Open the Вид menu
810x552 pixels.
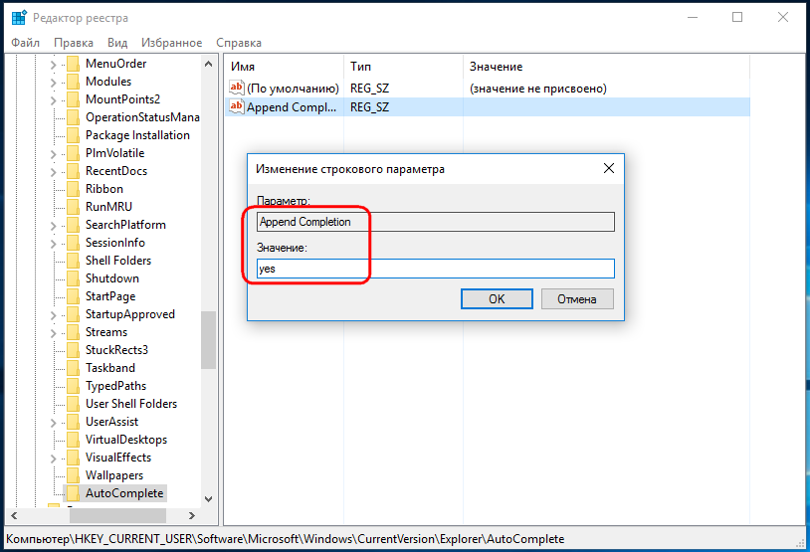[117, 43]
